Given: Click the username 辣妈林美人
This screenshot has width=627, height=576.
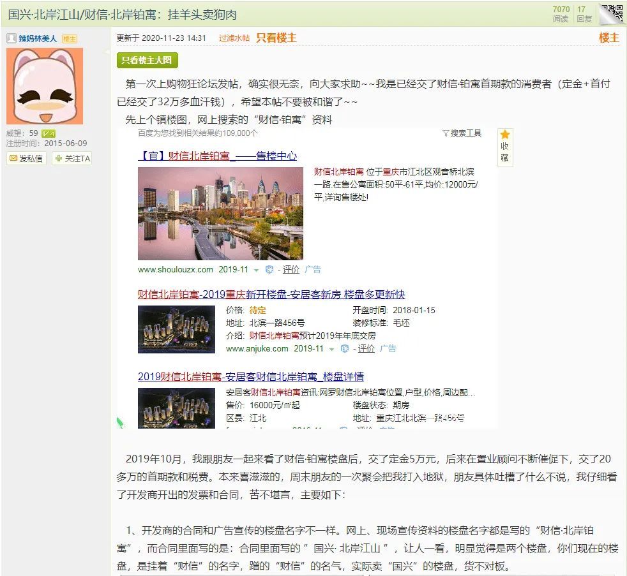Looking at the screenshot, I should point(38,39).
